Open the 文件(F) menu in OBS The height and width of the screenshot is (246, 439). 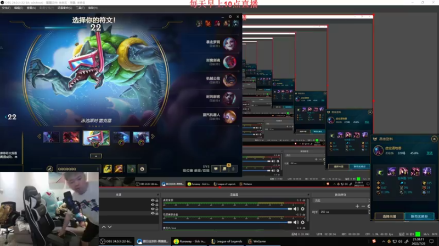point(6,8)
